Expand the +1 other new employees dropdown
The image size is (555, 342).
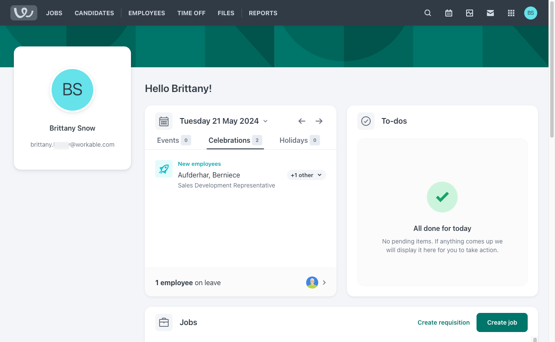point(306,175)
